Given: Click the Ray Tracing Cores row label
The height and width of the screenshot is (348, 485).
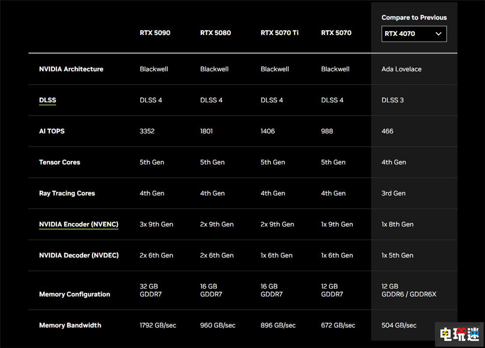Looking at the screenshot, I should [x=67, y=193].
